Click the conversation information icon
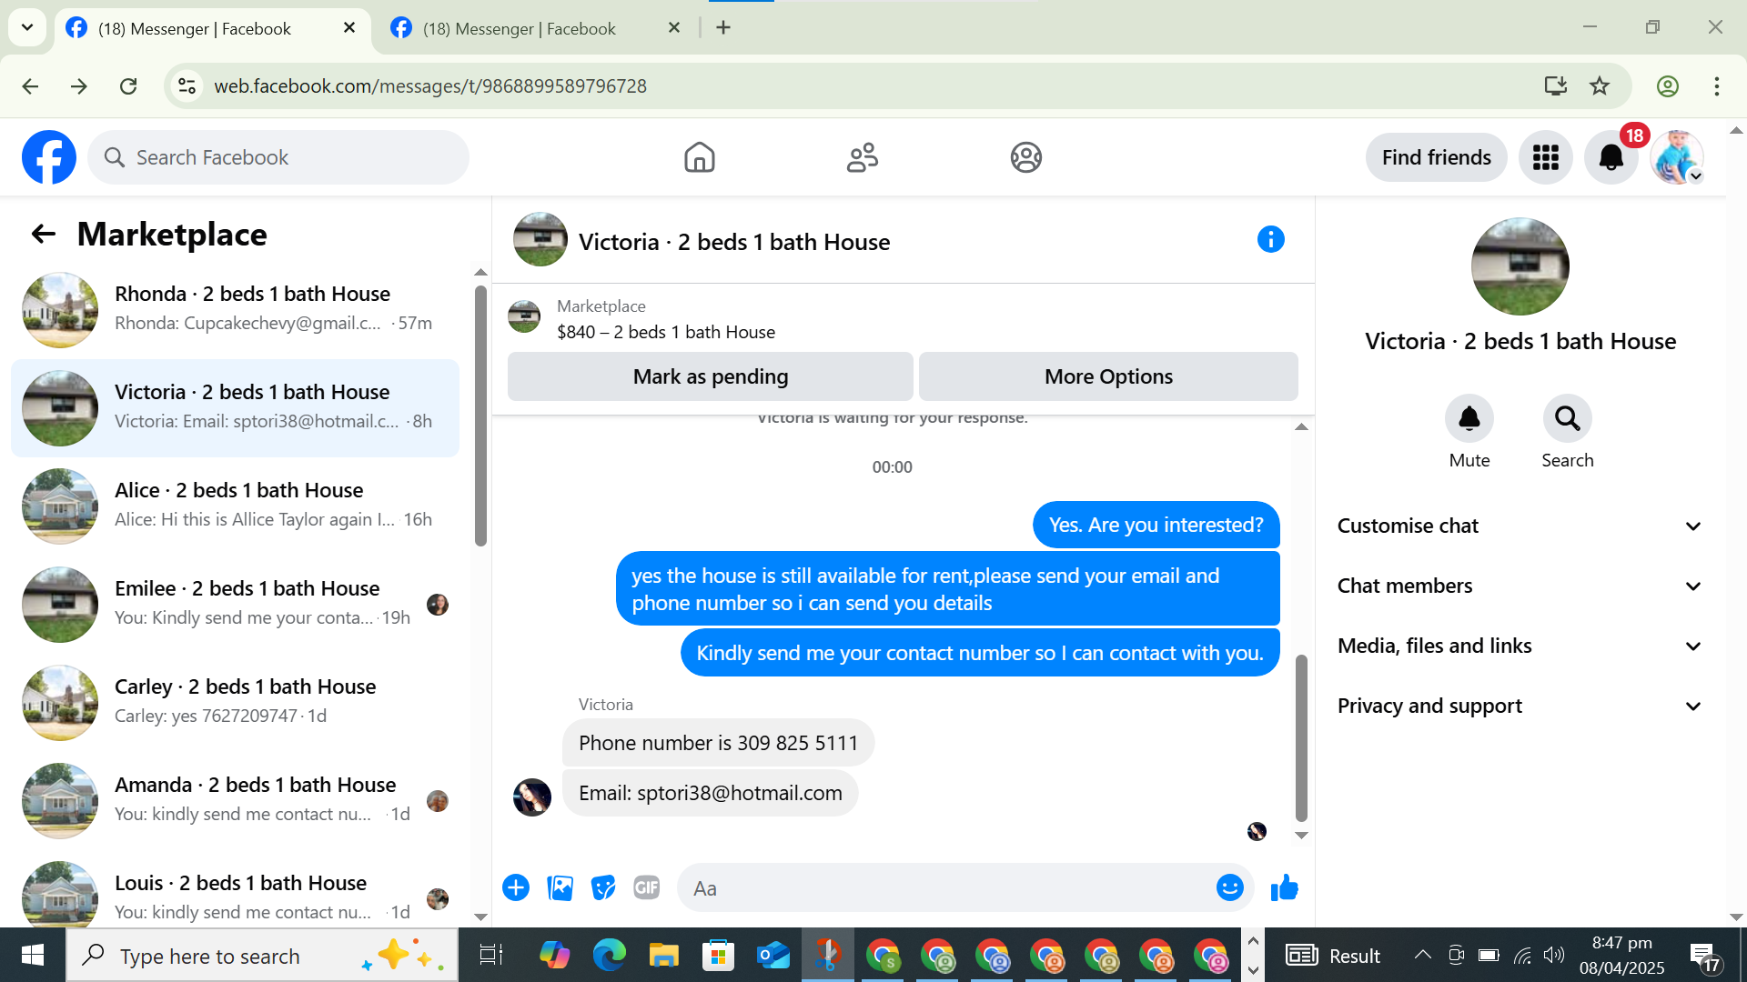 tap(1270, 240)
